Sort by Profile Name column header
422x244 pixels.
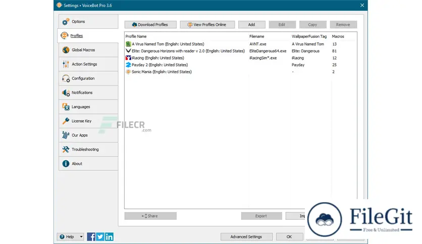(x=136, y=36)
